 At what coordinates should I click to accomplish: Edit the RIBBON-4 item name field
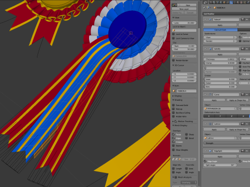coord(186,91)
